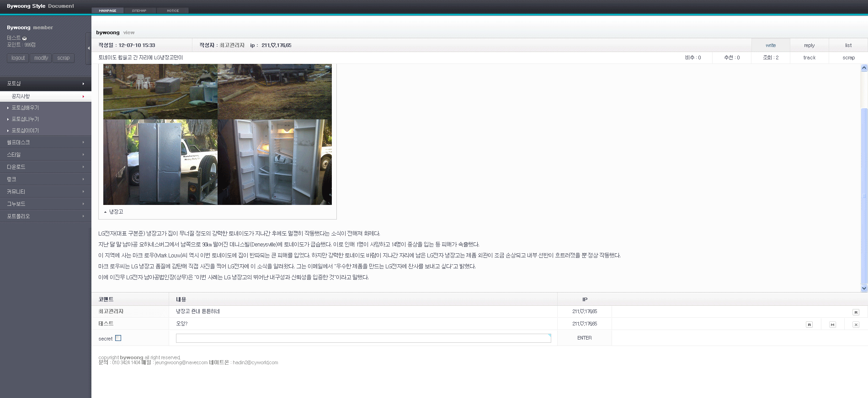Click the 테스트 commenter name in the comments
The width and height of the screenshot is (868, 398).
coord(106,324)
